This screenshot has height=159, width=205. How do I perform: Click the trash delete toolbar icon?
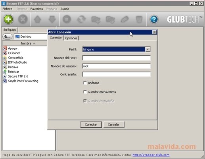pos(139,19)
